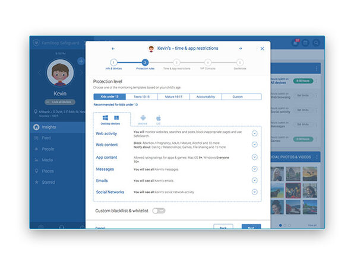The image size is (354, 265).
Task: Select the Accountability protection template
Action: tap(206, 97)
